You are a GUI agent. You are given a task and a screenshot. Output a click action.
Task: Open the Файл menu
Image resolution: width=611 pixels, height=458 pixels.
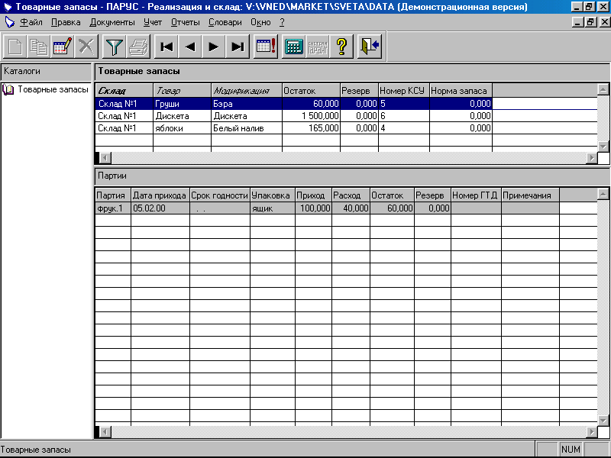pyautogui.click(x=31, y=22)
